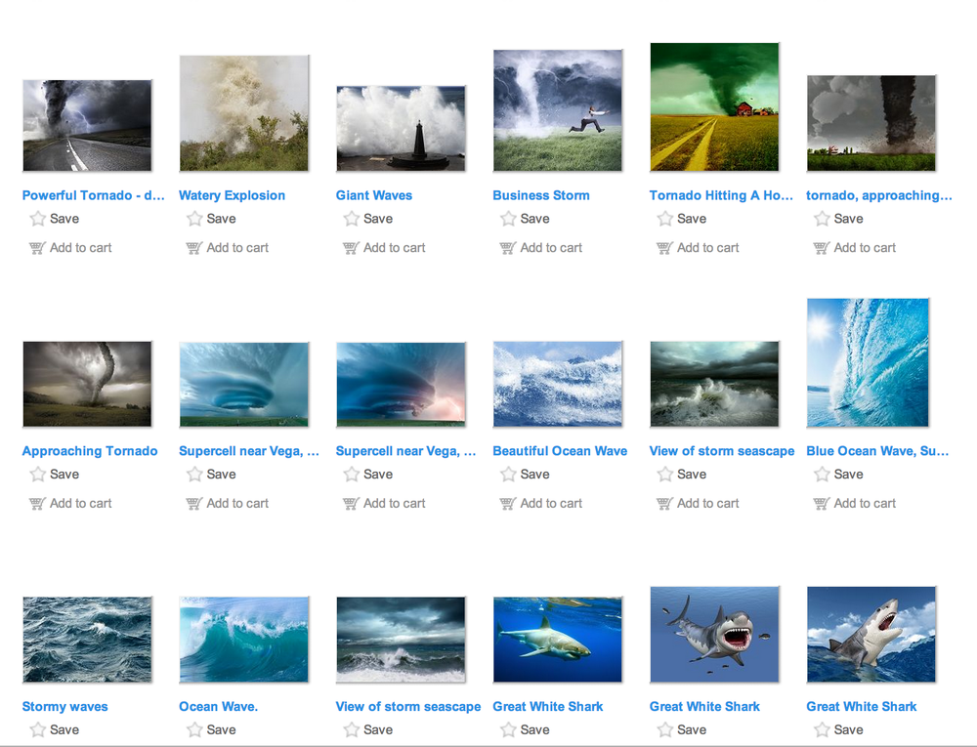Open the 'Blue Ocean Wave, Su...' link
The width and height of the screenshot is (977, 747).
(x=877, y=451)
